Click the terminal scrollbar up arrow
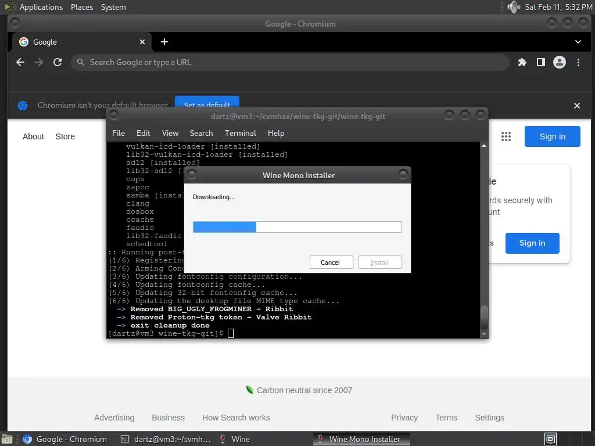Viewport: 595px width, 446px height. coord(484,146)
